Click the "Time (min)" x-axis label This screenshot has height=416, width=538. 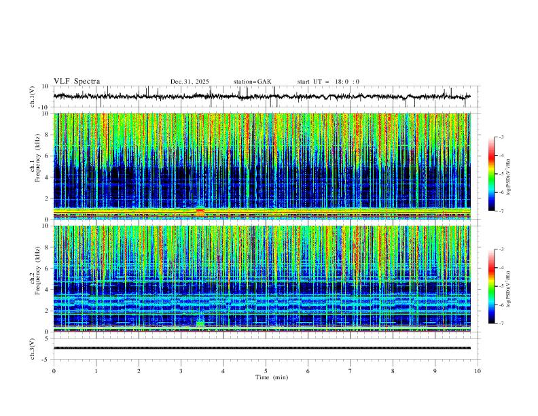point(272,377)
